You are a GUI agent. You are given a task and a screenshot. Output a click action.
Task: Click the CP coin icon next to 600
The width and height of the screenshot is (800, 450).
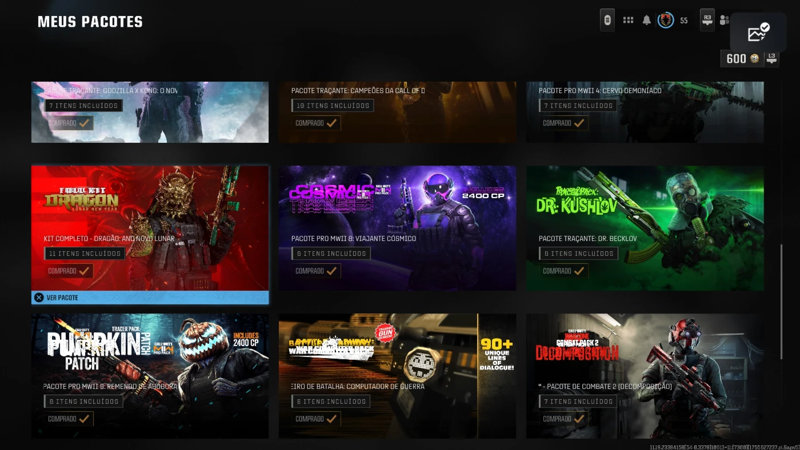pyautogui.click(x=755, y=58)
